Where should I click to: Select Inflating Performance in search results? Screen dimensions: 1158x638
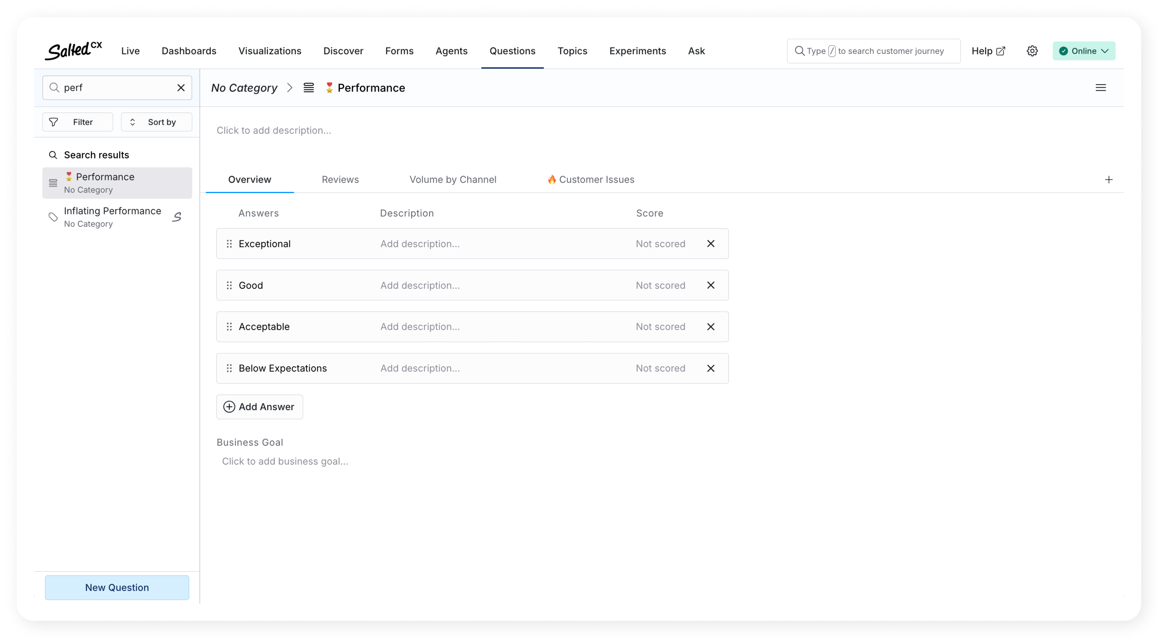[x=112, y=217]
